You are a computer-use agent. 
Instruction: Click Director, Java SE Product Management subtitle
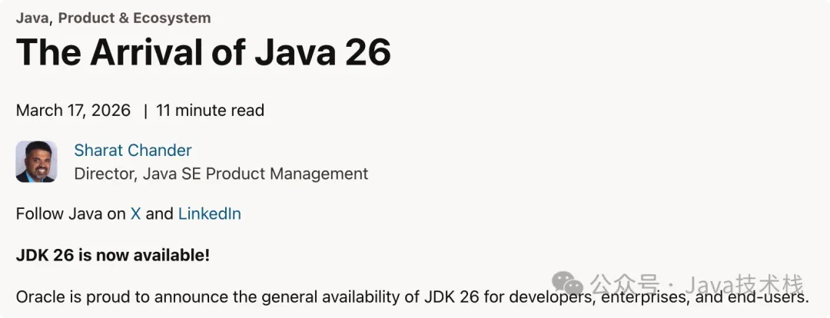tap(221, 174)
